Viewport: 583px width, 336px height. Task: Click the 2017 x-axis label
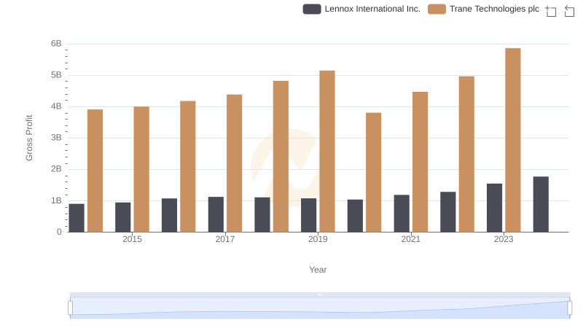[x=225, y=239]
